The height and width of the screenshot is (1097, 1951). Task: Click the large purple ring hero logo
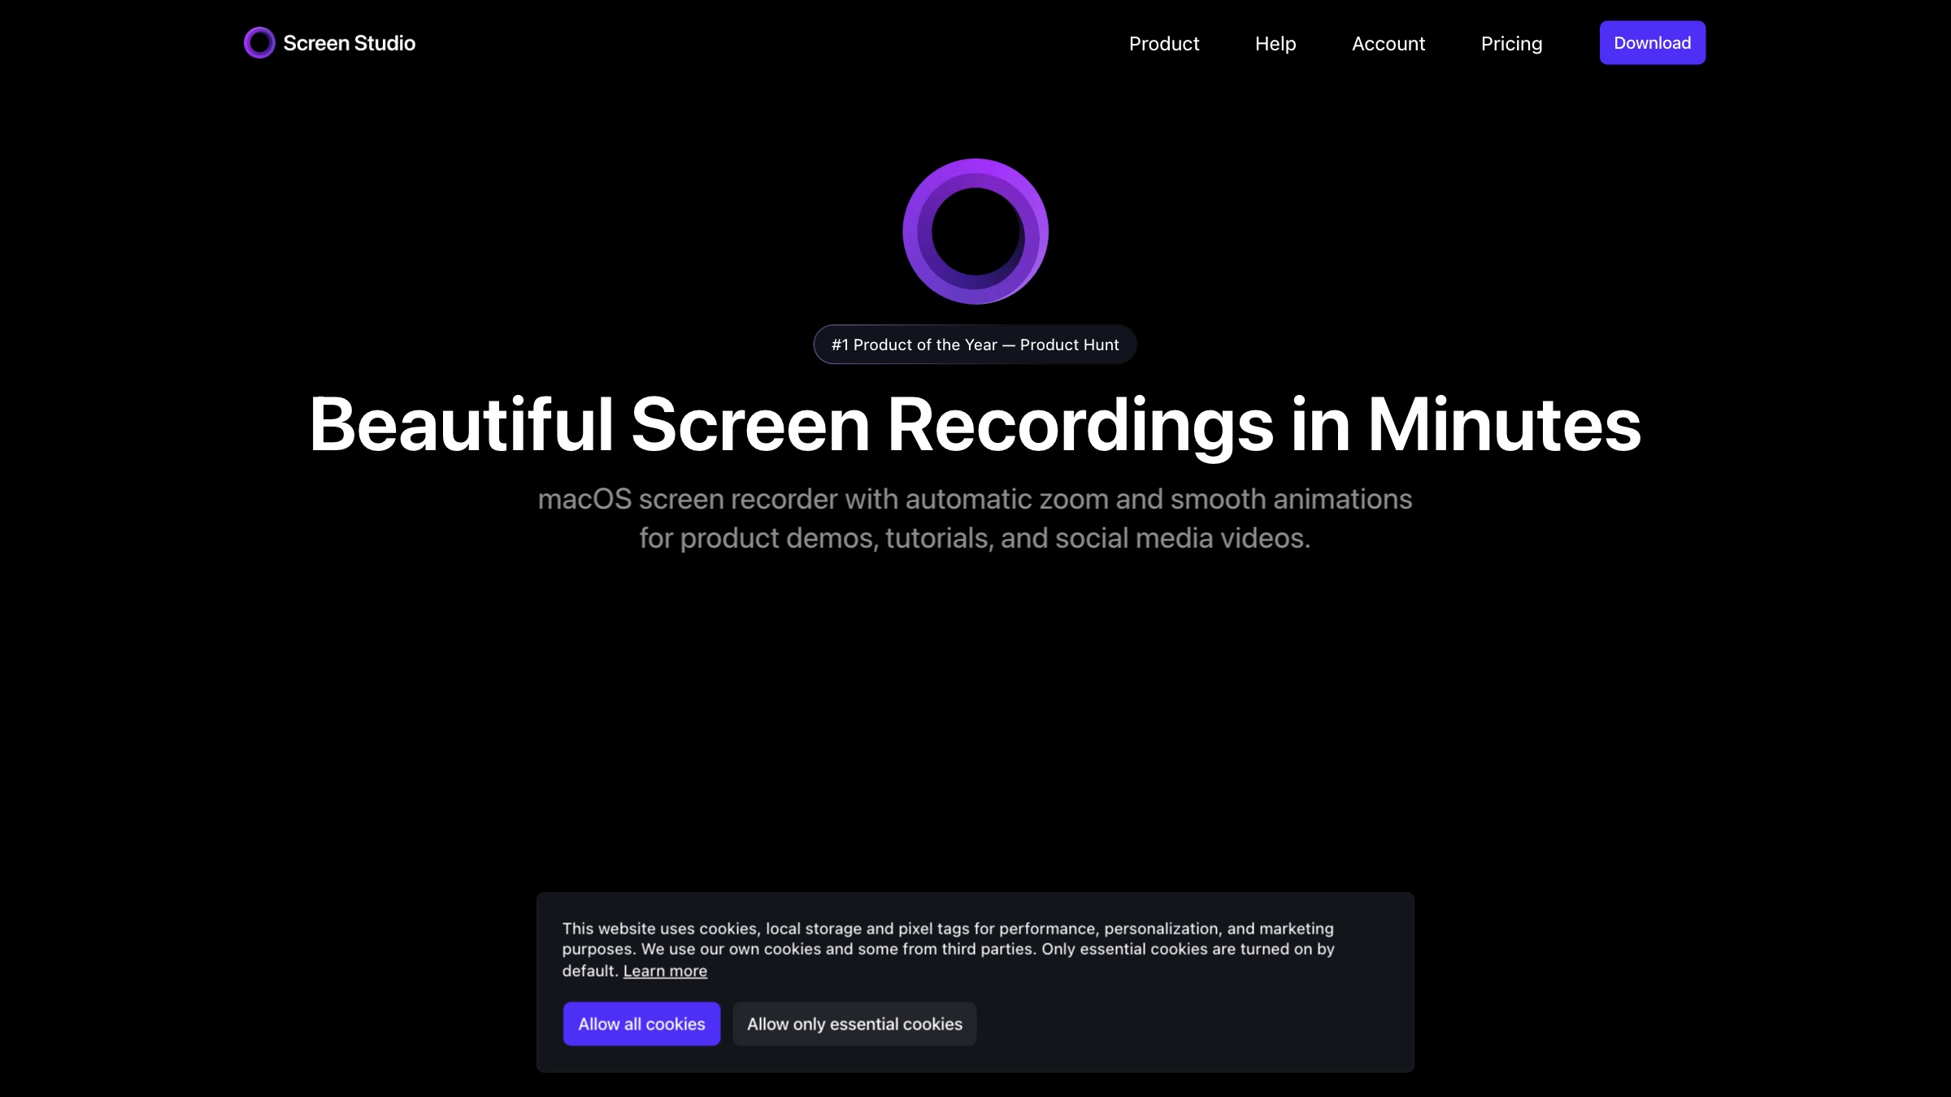tap(975, 232)
